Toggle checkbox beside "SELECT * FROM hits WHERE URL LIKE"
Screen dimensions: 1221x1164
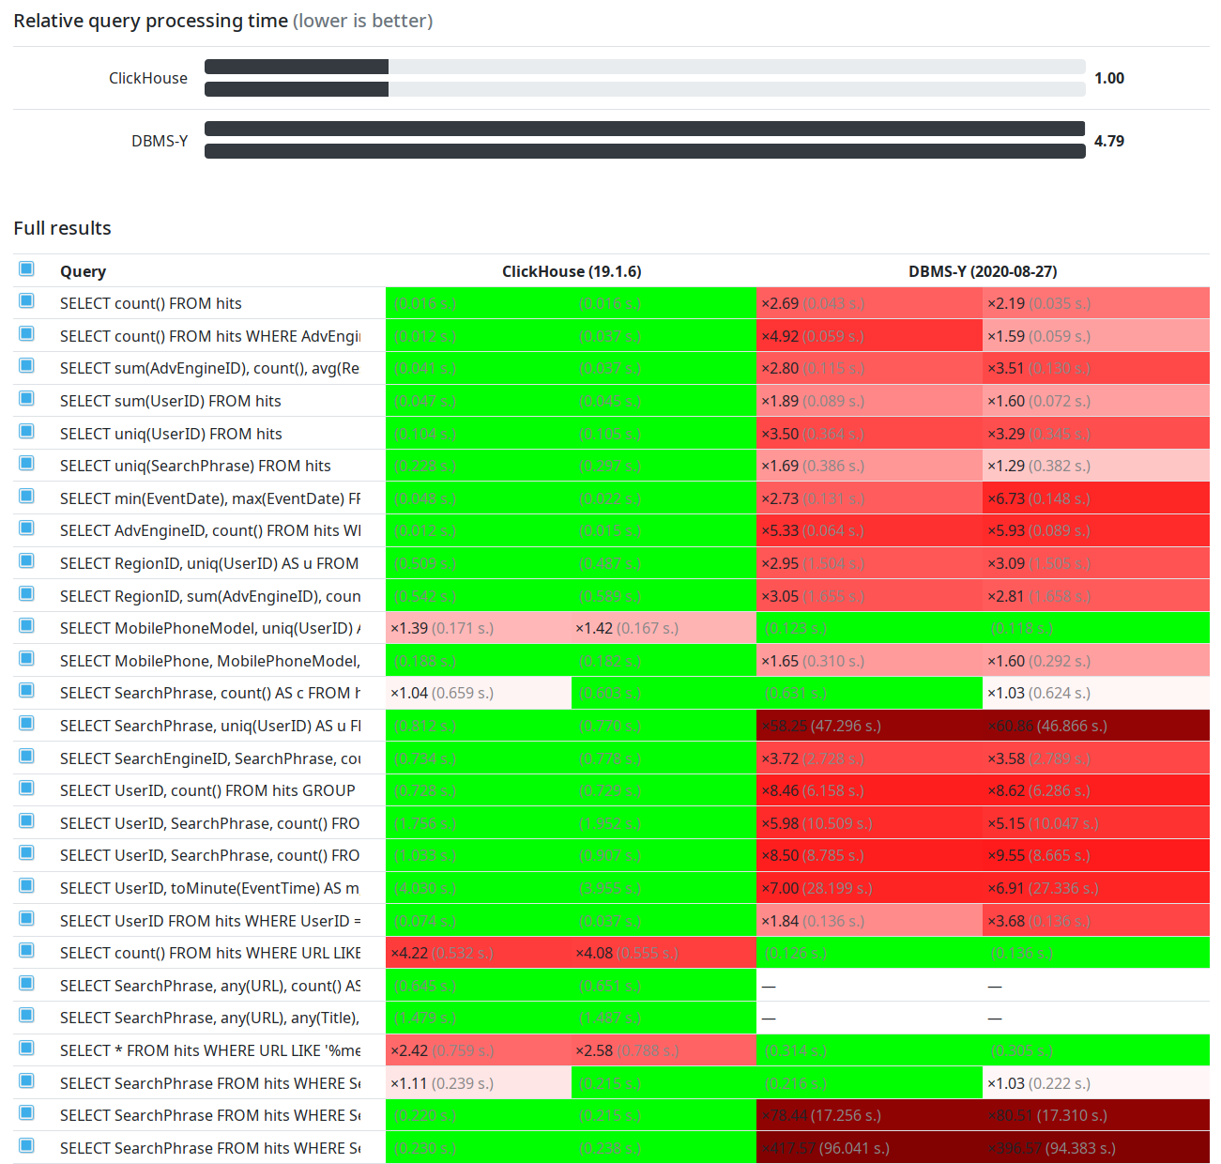[x=26, y=1049]
